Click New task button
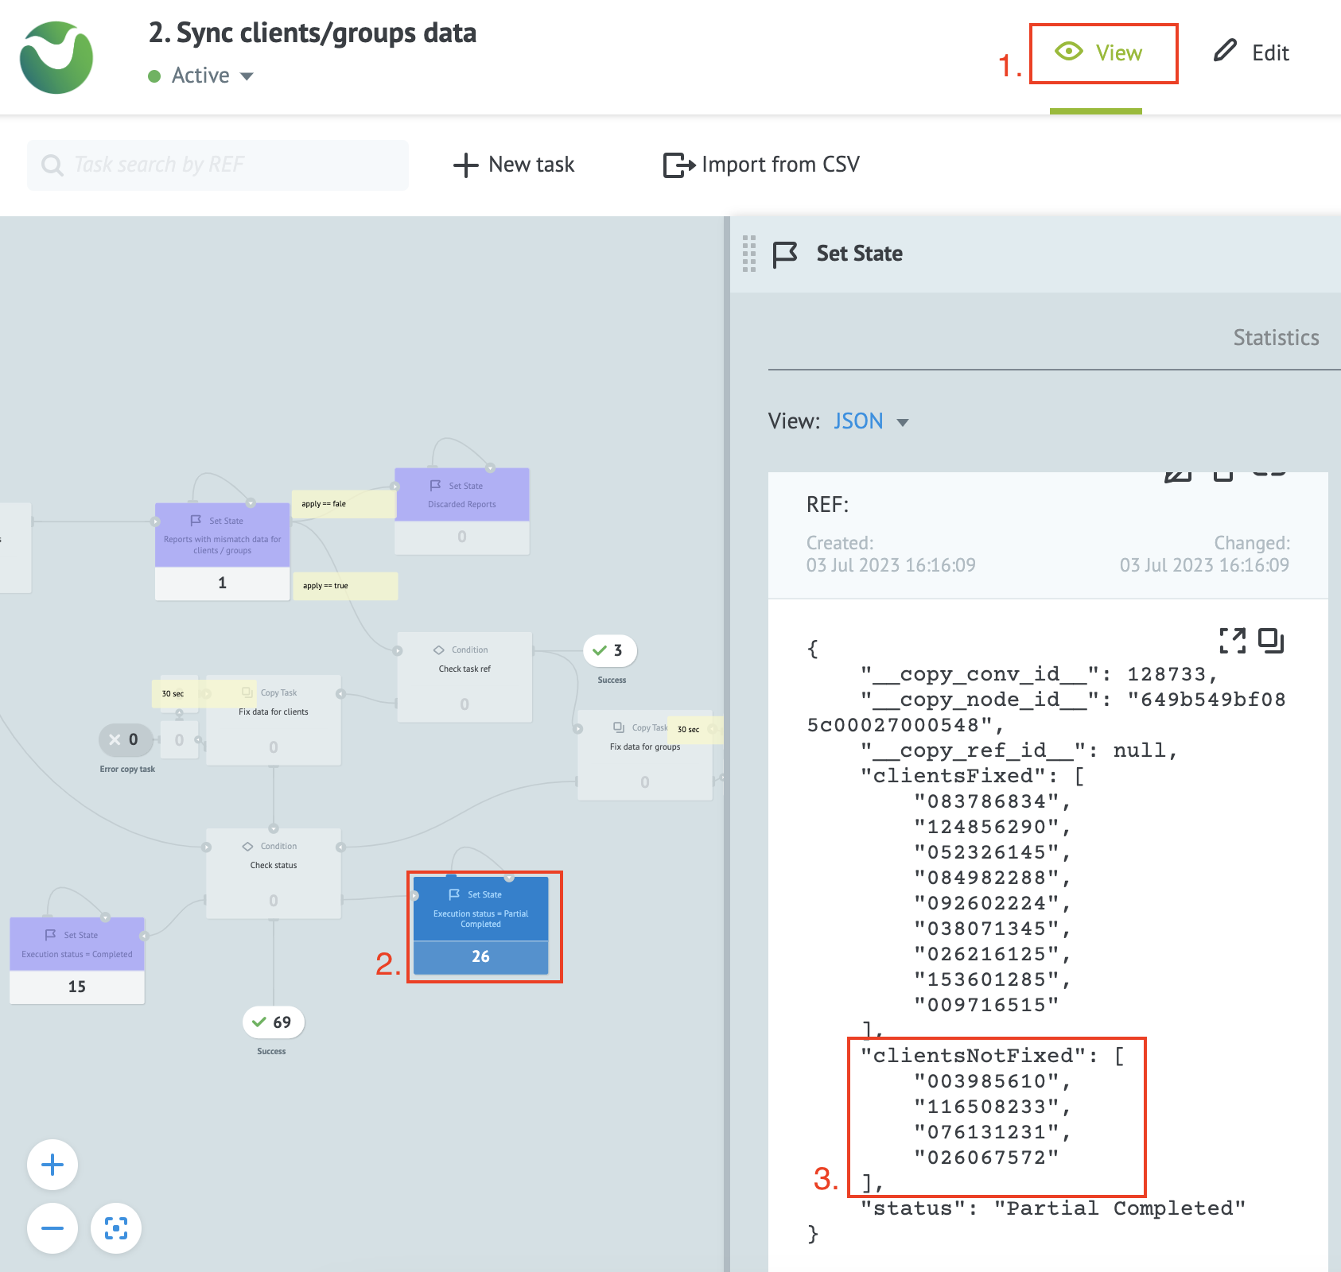This screenshot has height=1272, width=1341. (514, 165)
